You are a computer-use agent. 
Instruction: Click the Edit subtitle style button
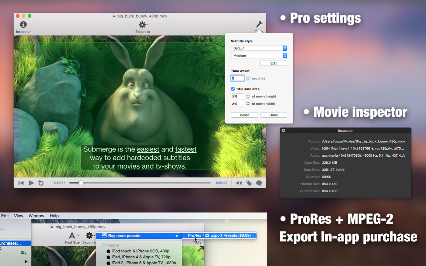tap(274, 63)
